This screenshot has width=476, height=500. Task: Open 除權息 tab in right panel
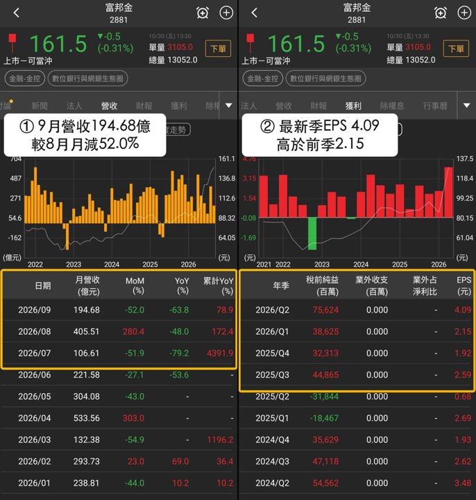tap(392, 106)
